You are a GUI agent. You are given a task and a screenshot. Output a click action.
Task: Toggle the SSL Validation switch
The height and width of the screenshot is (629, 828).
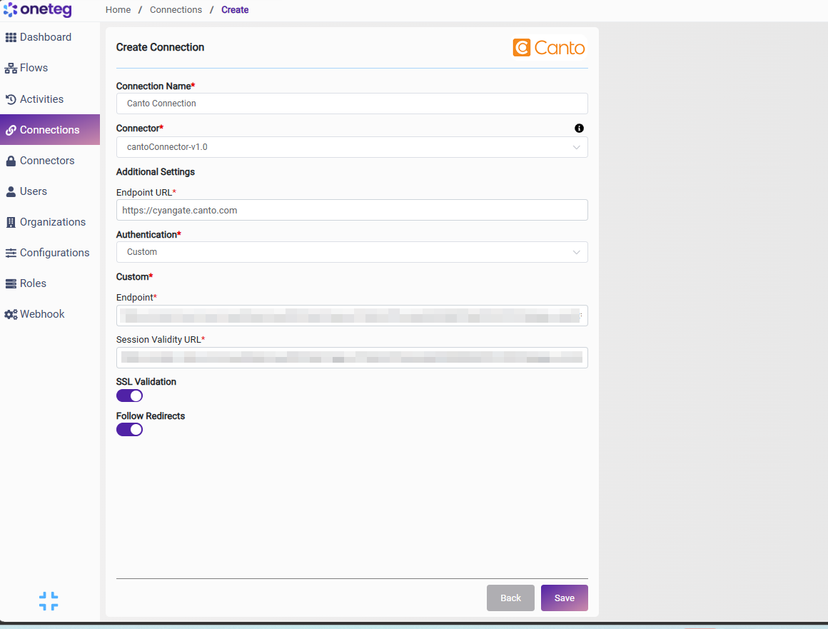(129, 396)
